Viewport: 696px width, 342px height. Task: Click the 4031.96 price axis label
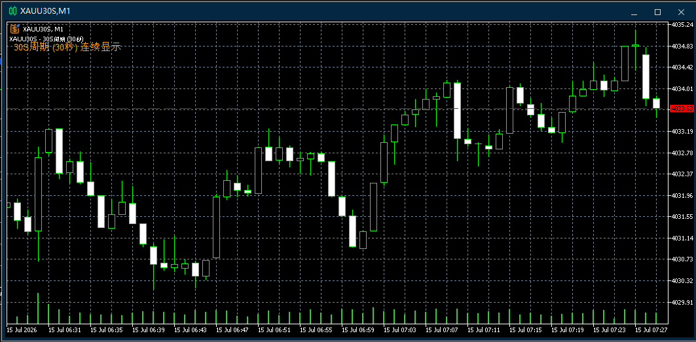pos(682,195)
